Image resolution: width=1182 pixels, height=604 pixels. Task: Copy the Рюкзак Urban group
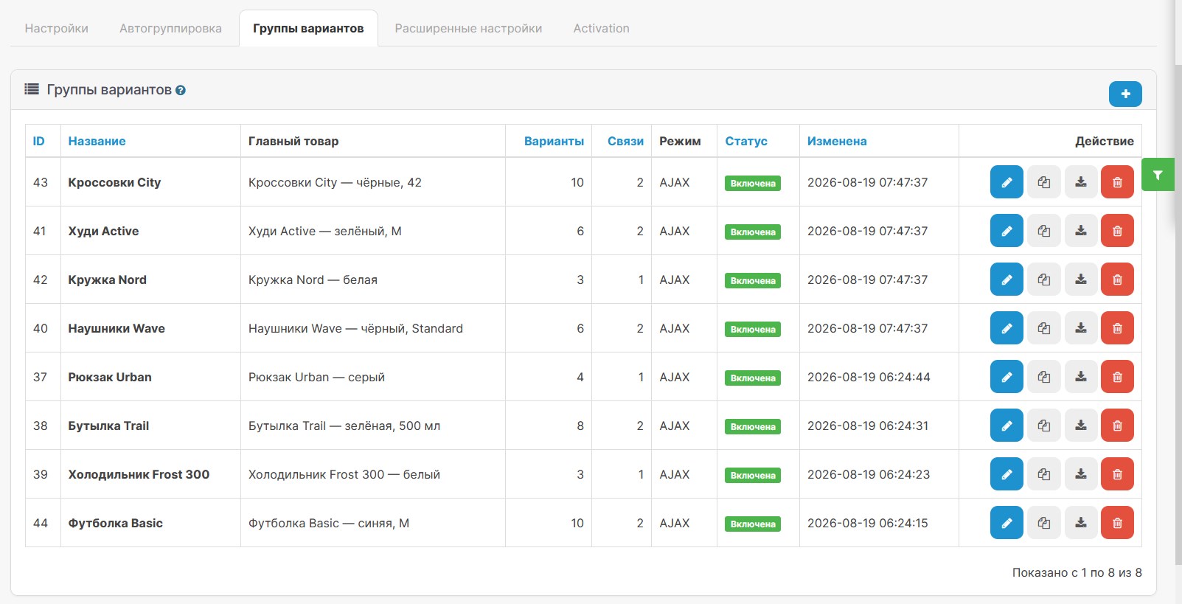click(1044, 377)
